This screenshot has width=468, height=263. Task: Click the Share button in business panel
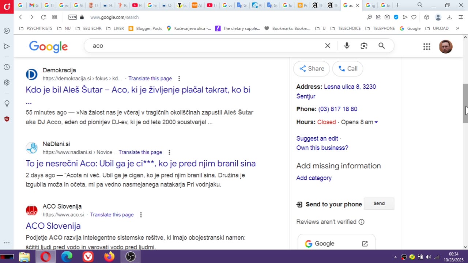tap(312, 69)
